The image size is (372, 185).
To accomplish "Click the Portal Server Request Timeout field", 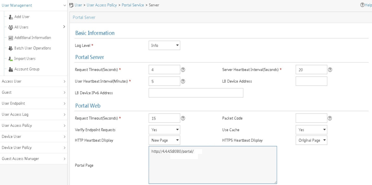I will coord(164,70).
